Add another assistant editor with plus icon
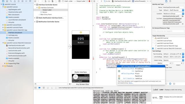185x104 pixels. point(148,1)
